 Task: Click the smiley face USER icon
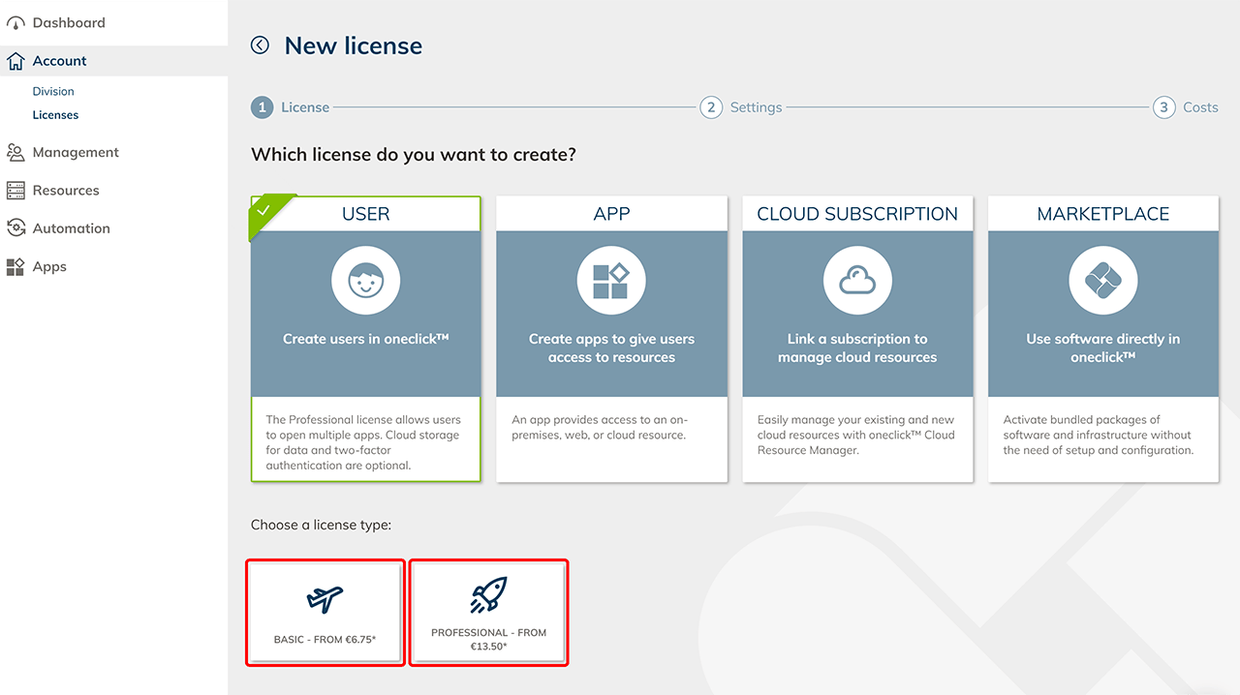tap(365, 281)
